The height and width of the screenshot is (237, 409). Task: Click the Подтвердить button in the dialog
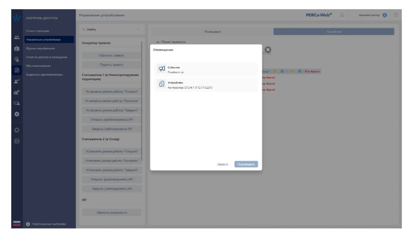246,164
